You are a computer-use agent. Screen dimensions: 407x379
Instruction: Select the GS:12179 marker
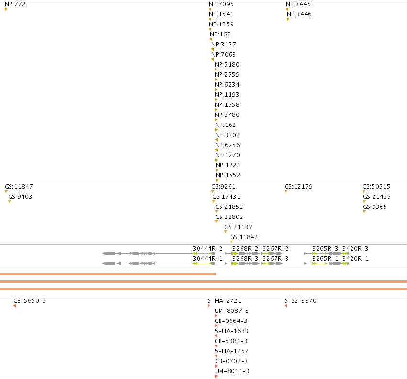point(286,192)
